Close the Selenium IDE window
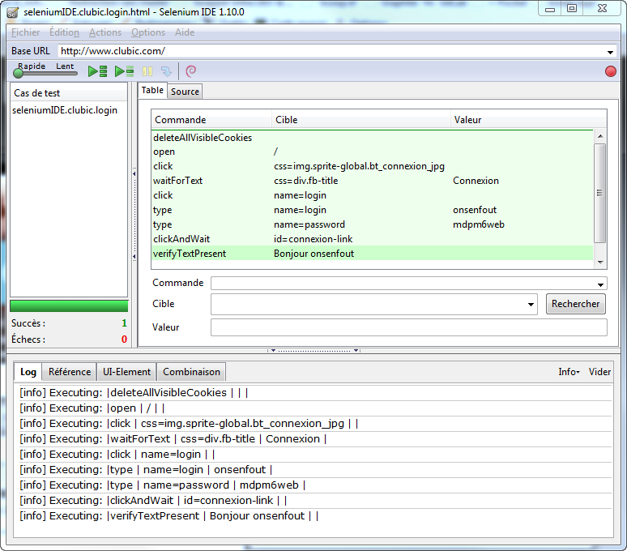627x551 pixels. 602,9
